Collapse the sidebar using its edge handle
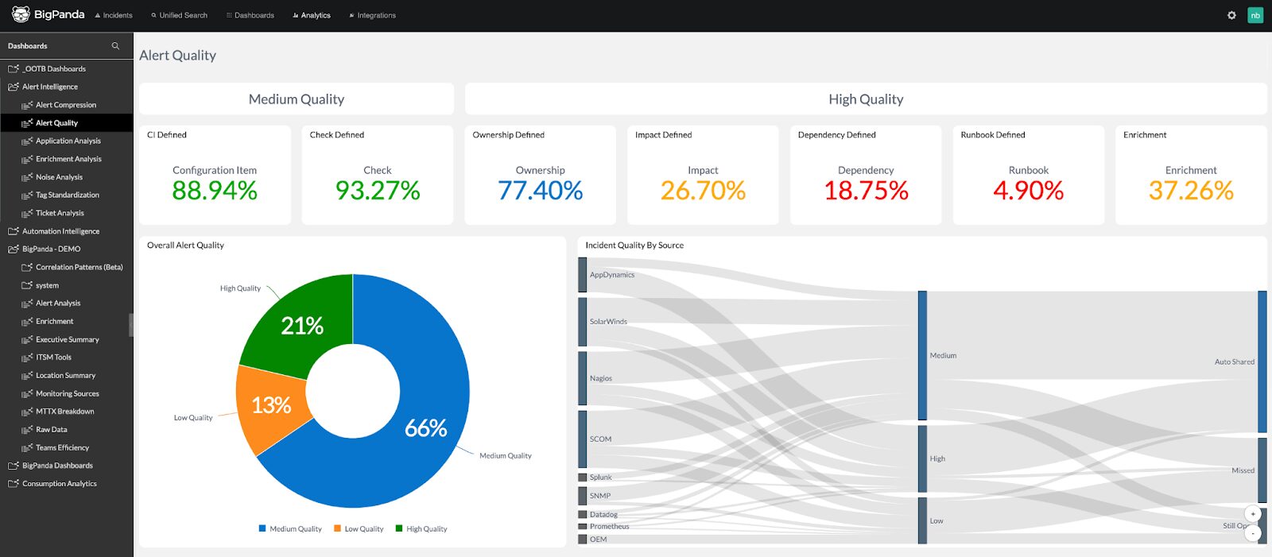The image size is (1272, 557). (131, 324)
